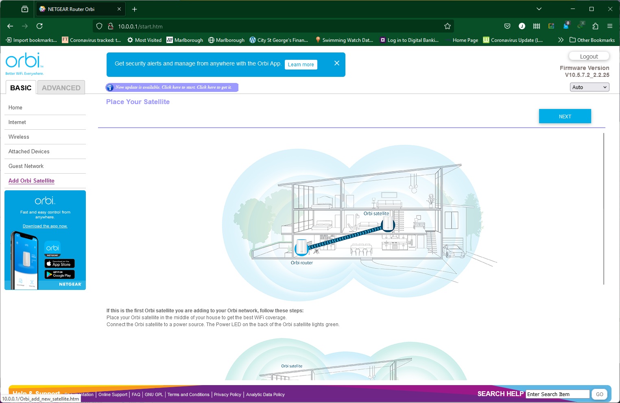620x403 pixels.
Task: Open the Online Support footer link
Action: pos(113,394)
